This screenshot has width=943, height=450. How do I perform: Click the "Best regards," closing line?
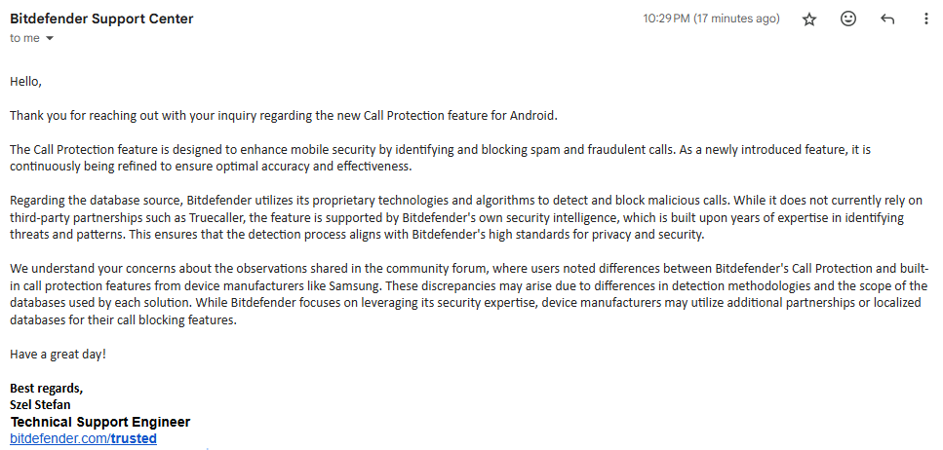46,388
